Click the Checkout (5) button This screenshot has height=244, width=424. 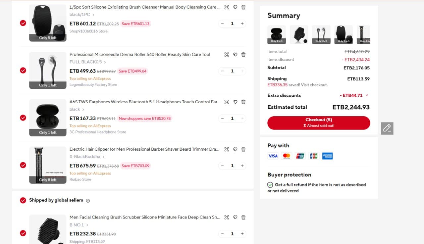click(x=319, y=123)
